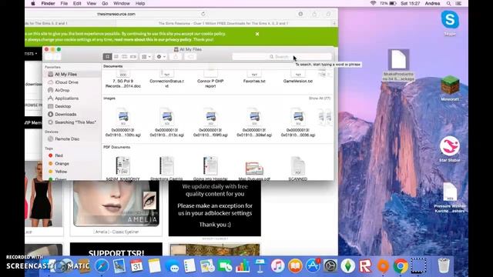Image resolution: width=493 pixels, height=277 pixels.
Task: Select icon view in Finder toolbar
Action: [x=107, y=56]
